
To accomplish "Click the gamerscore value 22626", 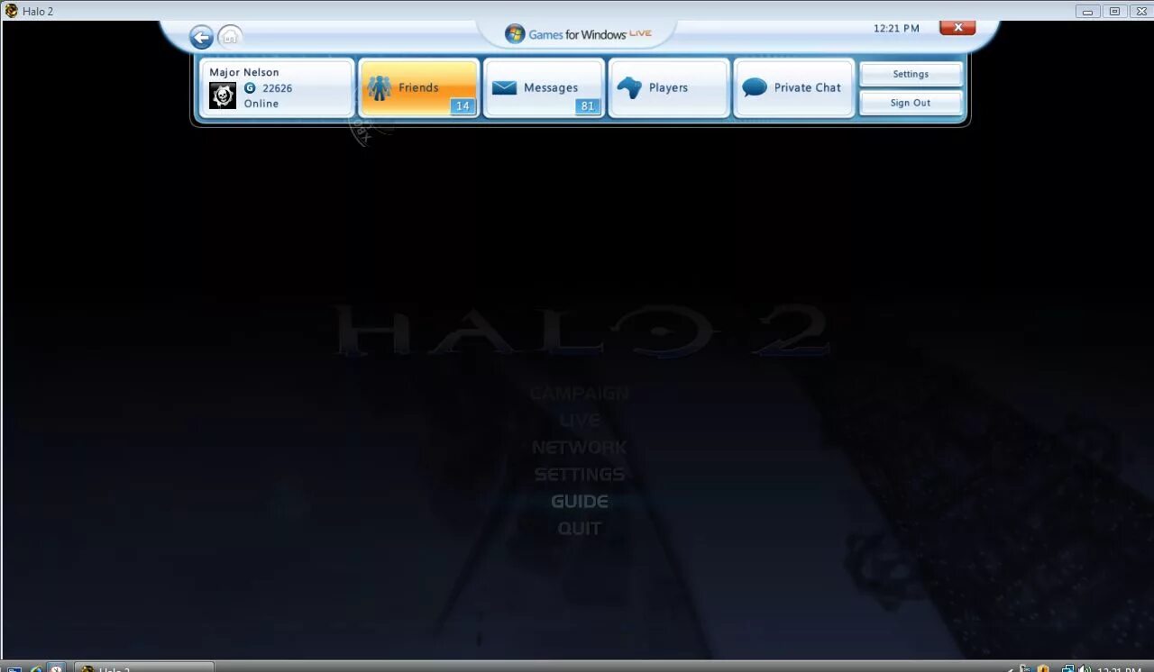I will coord(278,88).
